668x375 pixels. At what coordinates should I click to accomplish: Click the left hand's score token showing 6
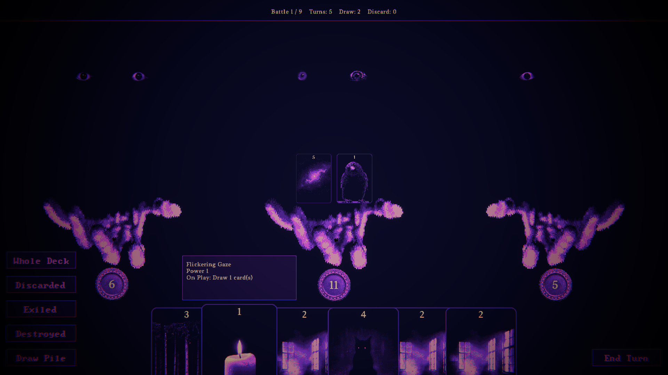pyautogui.click(x=112, y=284)
